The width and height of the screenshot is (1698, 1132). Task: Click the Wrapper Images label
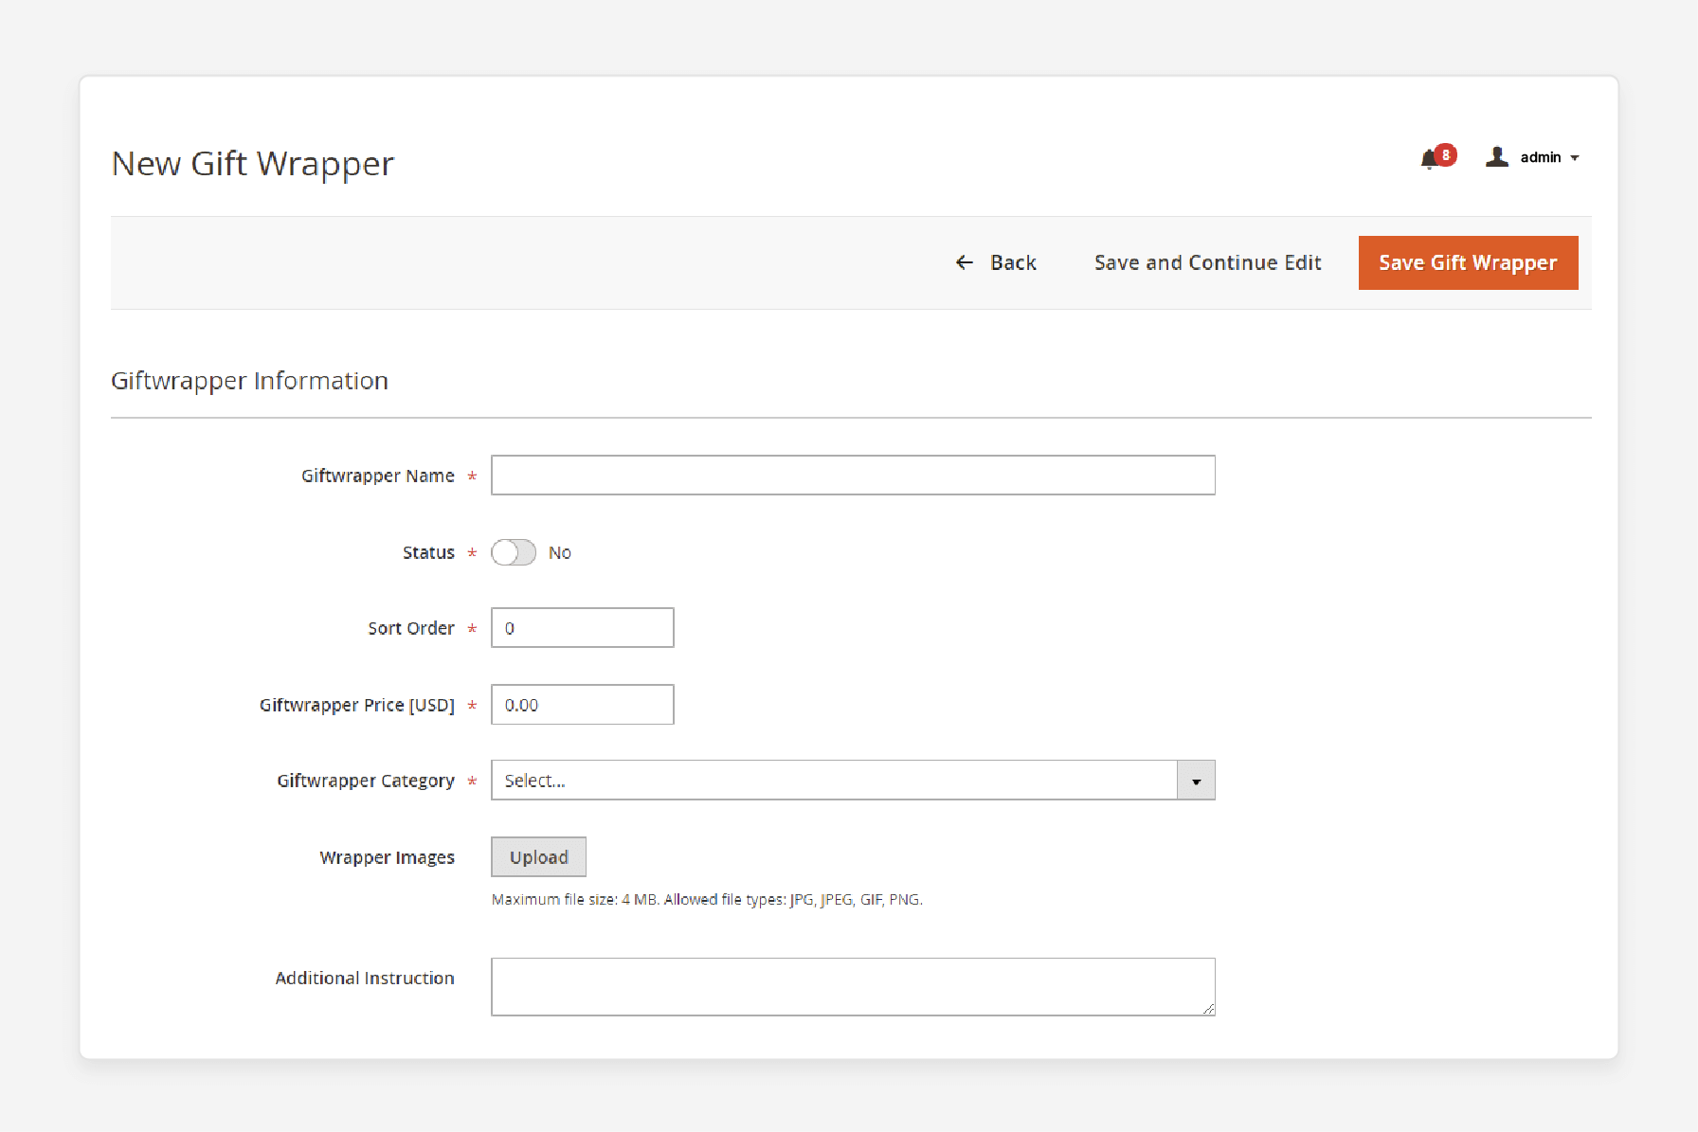click(387, 857)
